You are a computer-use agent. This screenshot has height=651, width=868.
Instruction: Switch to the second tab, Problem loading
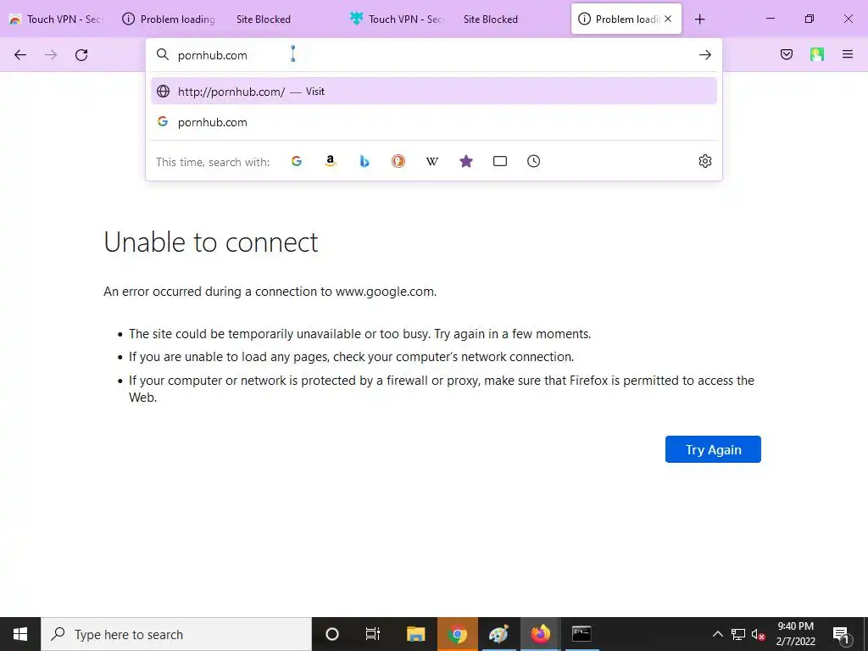tap(169, 19)
